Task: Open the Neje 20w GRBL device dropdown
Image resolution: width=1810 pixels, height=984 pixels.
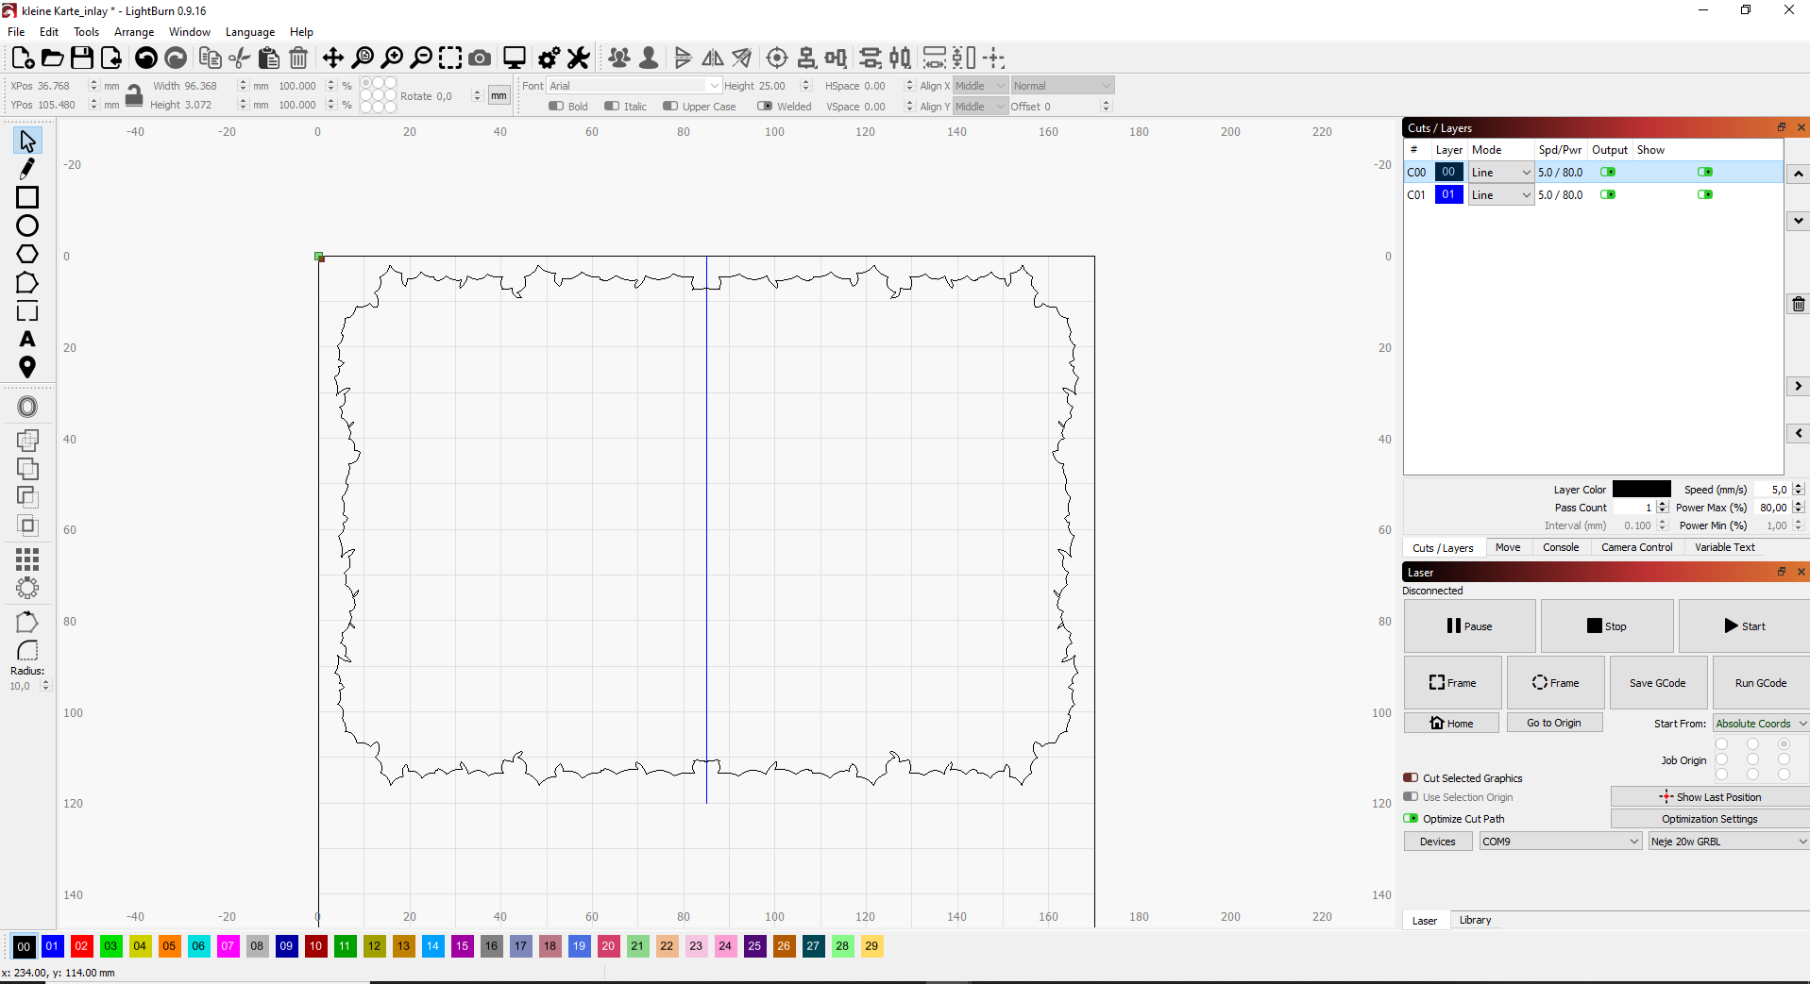Action: pos(1729,842)
